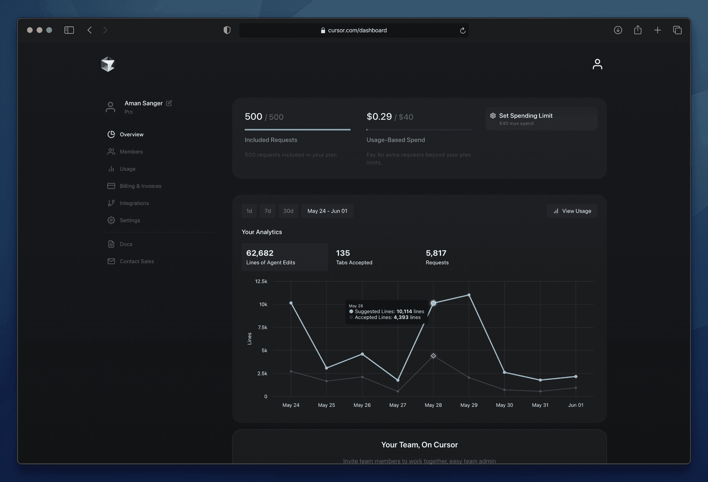Open the May 24 - Jun 01 date picker
The image size is (708, 482).
coord(327,211)
